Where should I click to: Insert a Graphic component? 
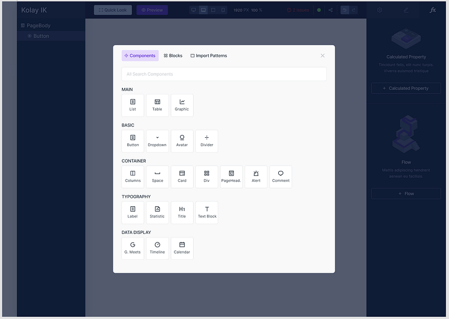click(182, 105)
